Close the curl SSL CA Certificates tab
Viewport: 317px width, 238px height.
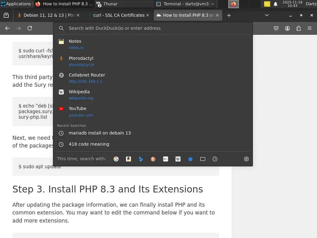[x=148, y=15]
